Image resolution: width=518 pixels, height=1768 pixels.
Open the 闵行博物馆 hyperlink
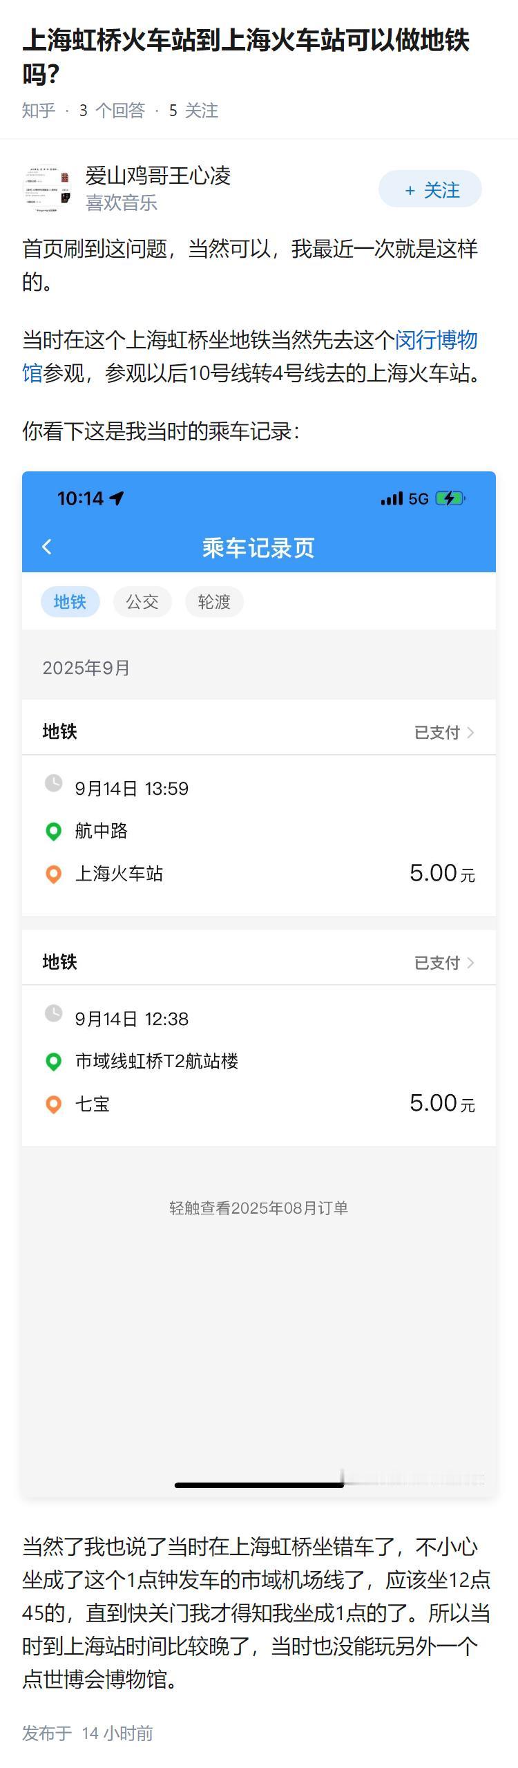pos(436,340)
